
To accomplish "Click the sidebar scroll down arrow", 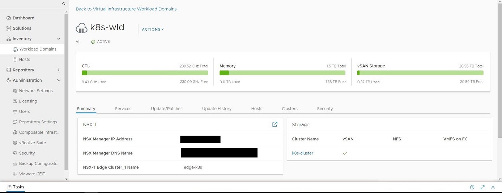I will [x=66, y=179].
